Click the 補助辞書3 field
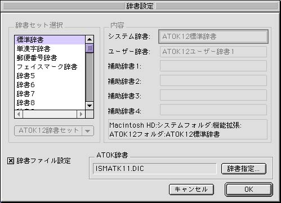 (x=213, y=95)
